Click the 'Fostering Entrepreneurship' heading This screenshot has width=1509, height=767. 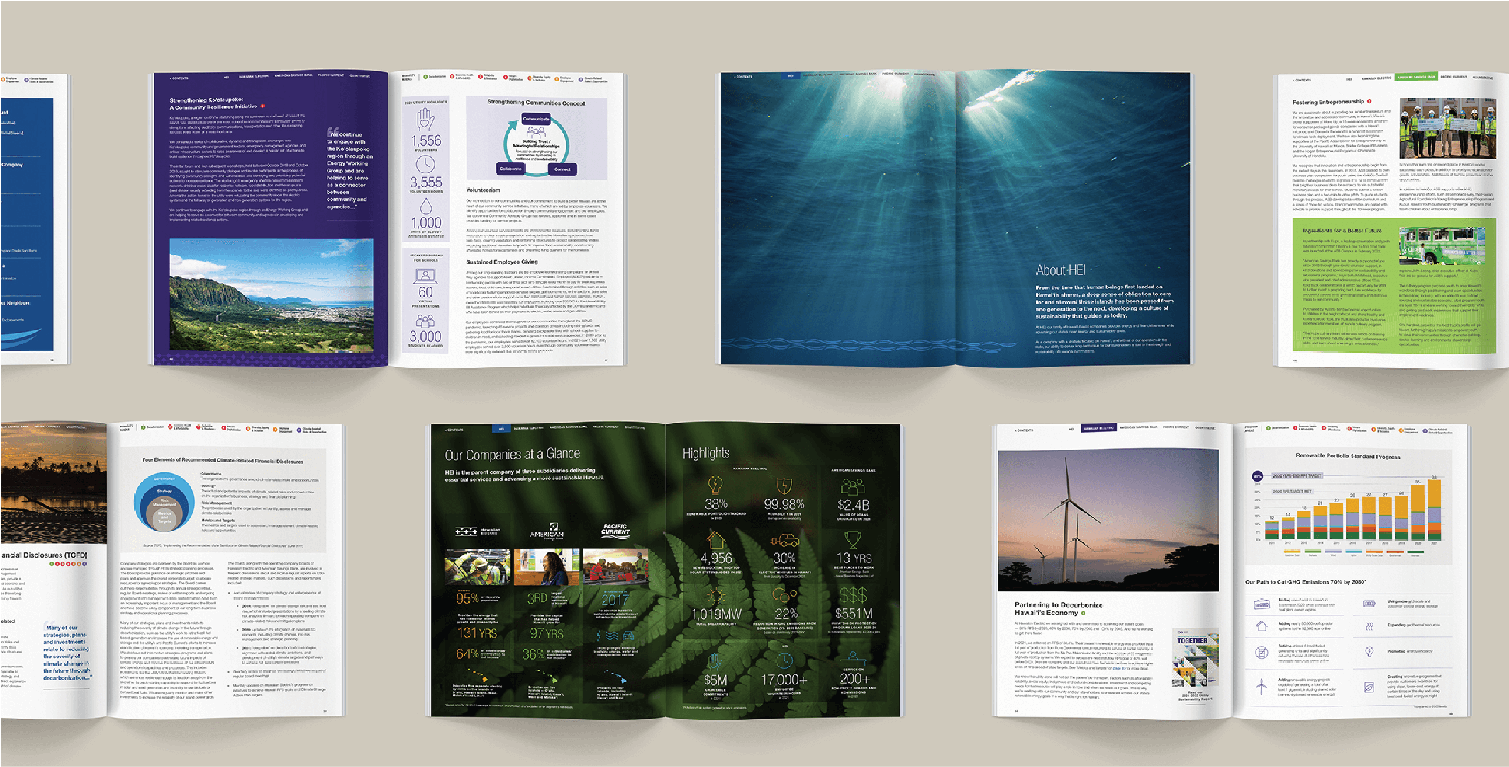[x=1328, y=102]
